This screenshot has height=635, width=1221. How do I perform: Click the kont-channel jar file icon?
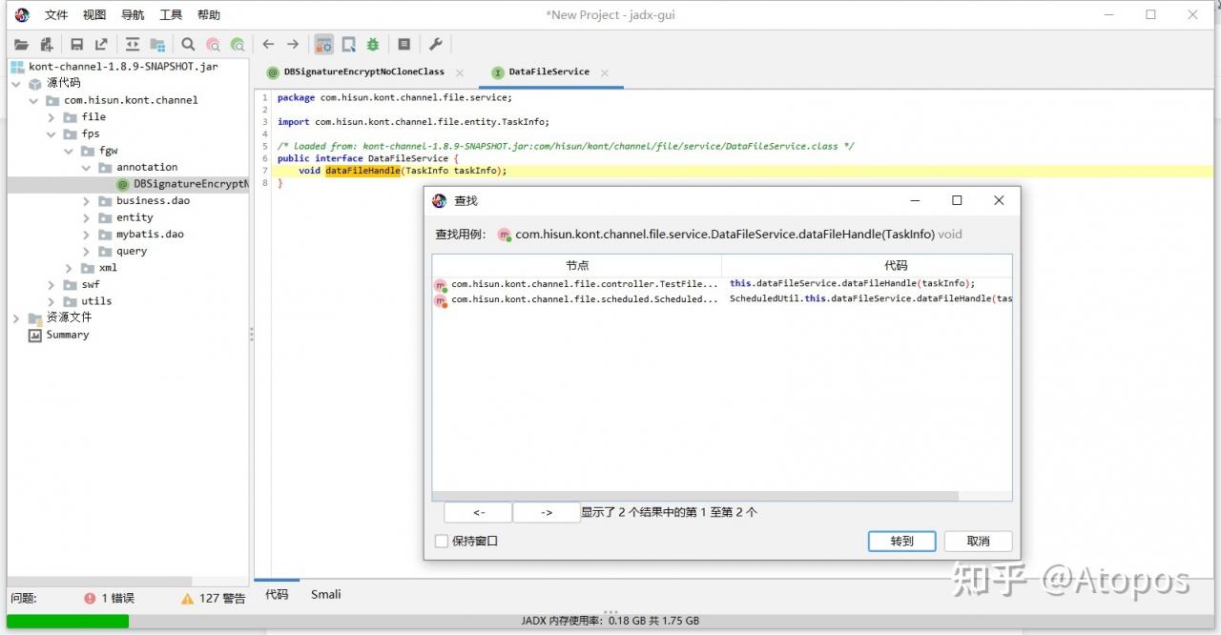coord(17,67)
